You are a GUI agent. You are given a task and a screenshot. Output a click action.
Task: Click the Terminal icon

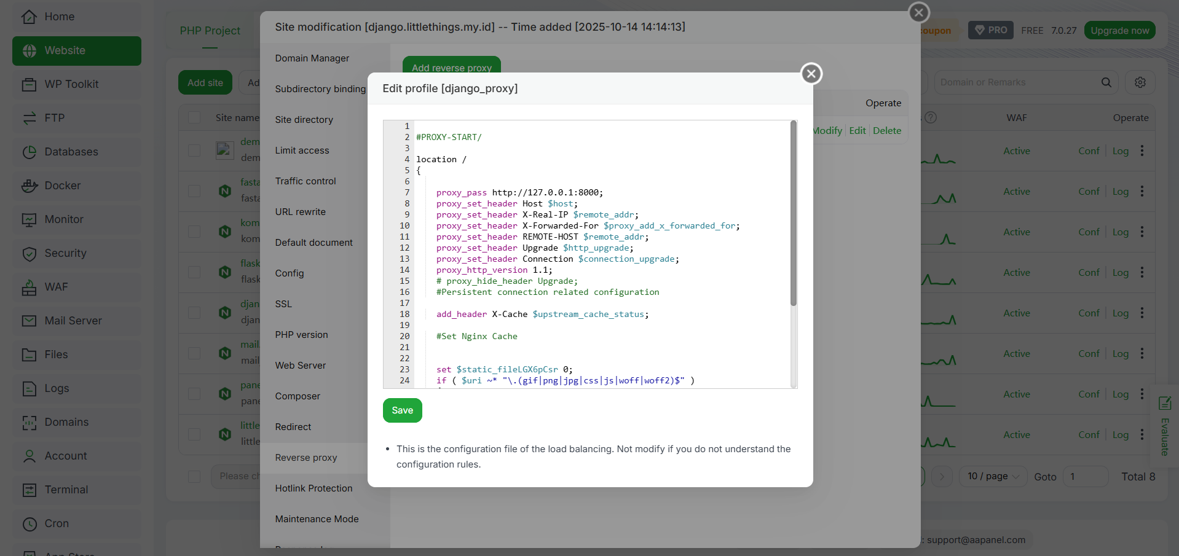coord(29,490)
